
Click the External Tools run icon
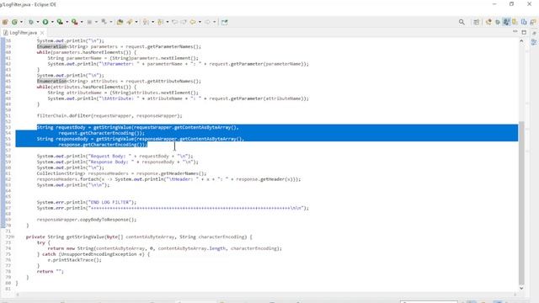pyautogui.click(x=75, y=22)
